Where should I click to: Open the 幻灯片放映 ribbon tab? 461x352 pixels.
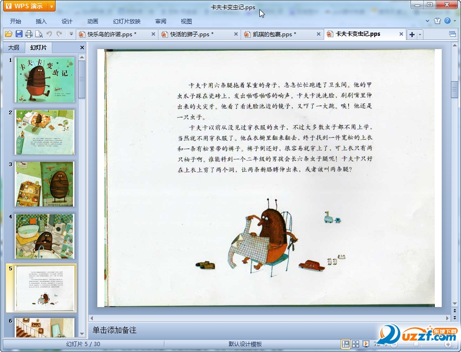pos(127,22)
